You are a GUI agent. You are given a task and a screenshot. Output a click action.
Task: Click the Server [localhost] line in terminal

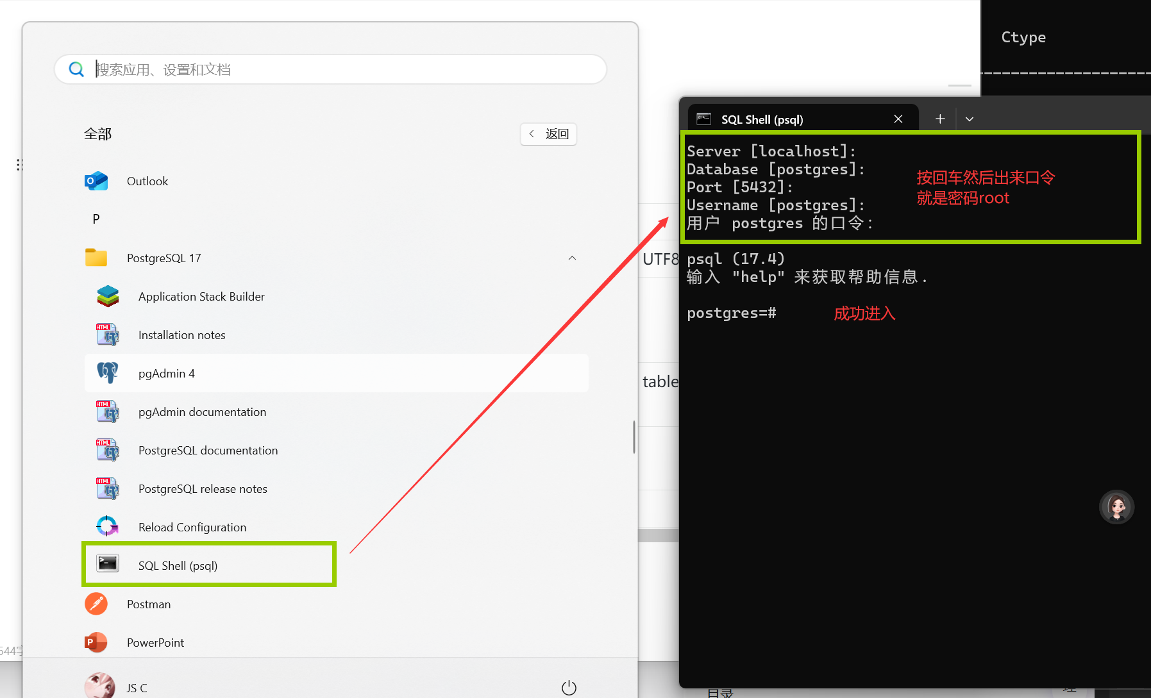[771, 151]
